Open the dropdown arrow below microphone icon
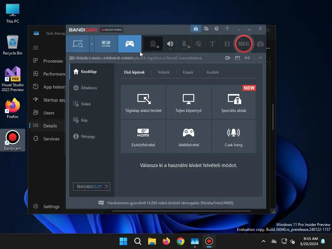 coord(184,49)
